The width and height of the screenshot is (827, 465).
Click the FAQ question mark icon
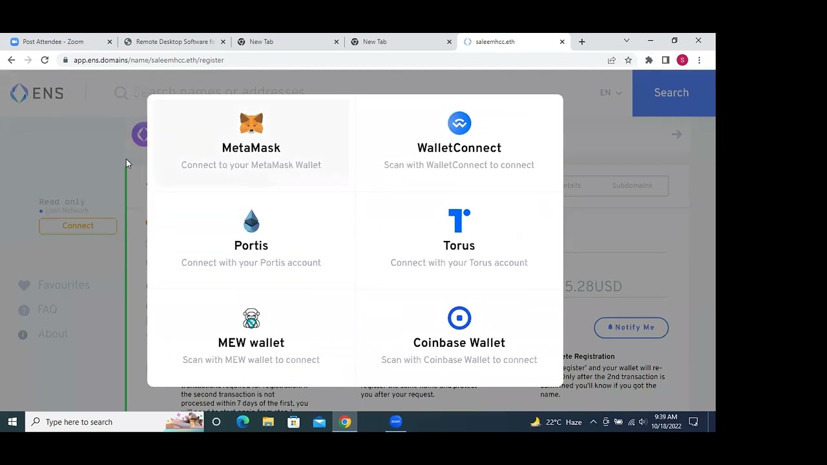tap(24, 310)
